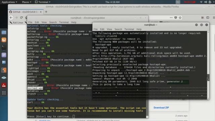
Task: Click the workspace indicator in top bar
Action: [x=178, y=2]
